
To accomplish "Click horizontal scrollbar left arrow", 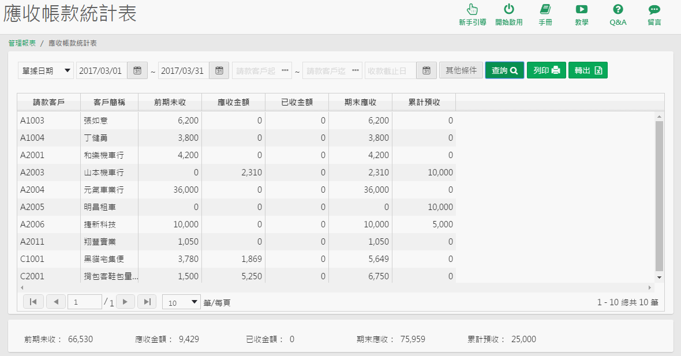I will [22, 287].
